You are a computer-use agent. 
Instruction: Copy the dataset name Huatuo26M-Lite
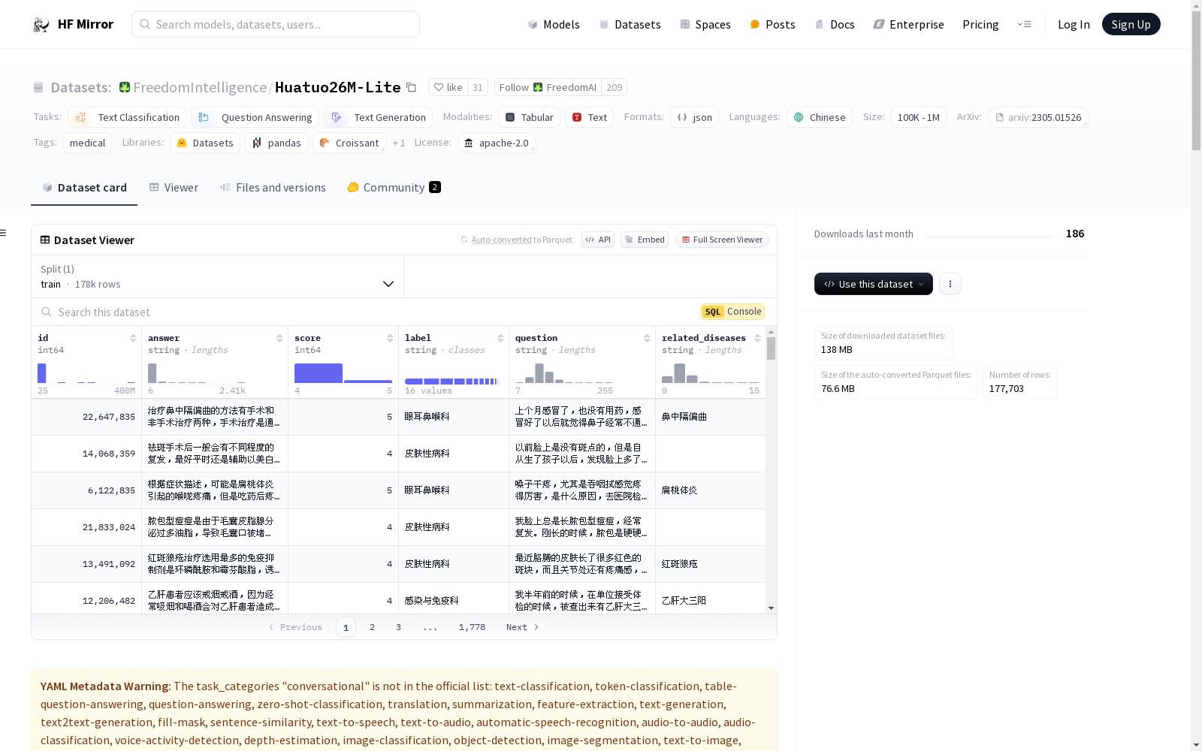point(411,87)
